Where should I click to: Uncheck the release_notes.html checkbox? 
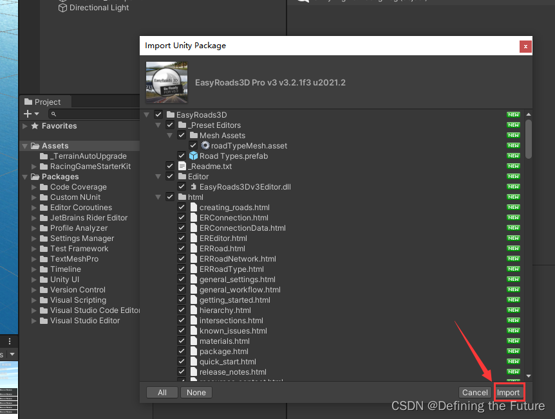pyautogui.click(x=181, y=371)
